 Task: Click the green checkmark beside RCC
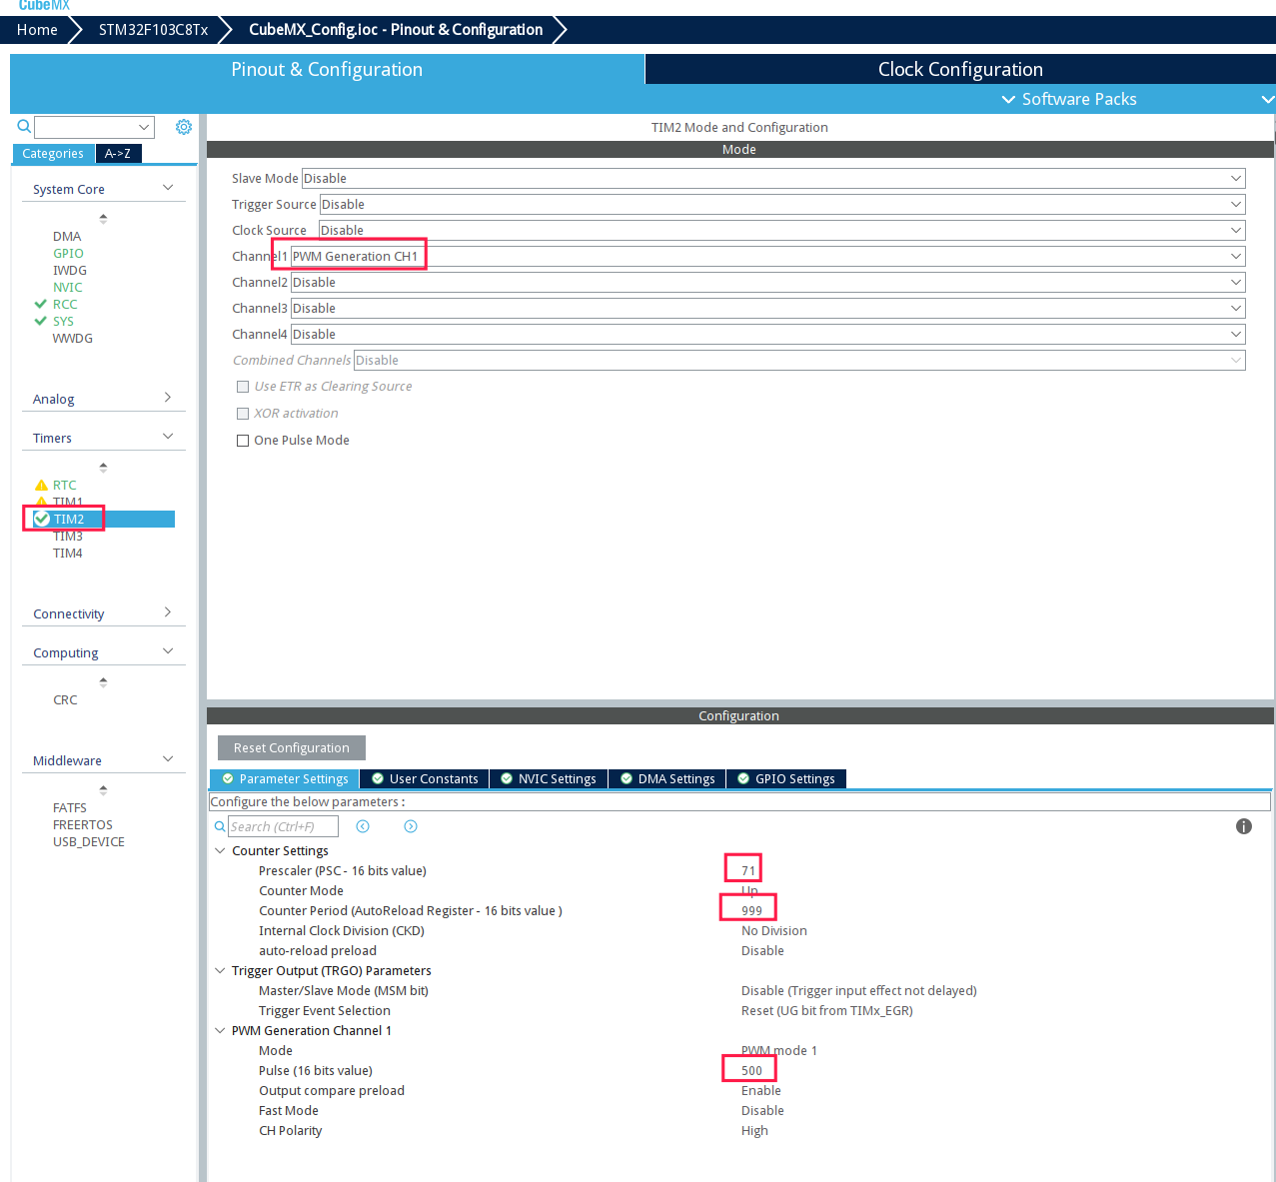[41, 304]
